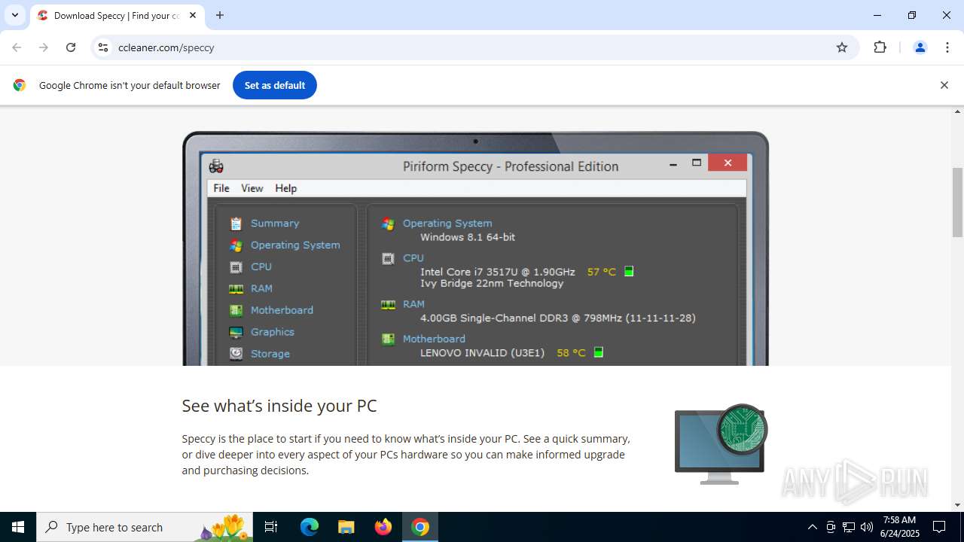Image resolution: width=964 pixels, height=542 pixels.
Task: Open the Extensions puzzle icon
Action: coord(880,47)
